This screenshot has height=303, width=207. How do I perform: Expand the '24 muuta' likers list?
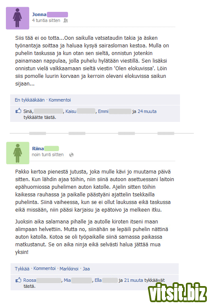[x=147, y=111]
